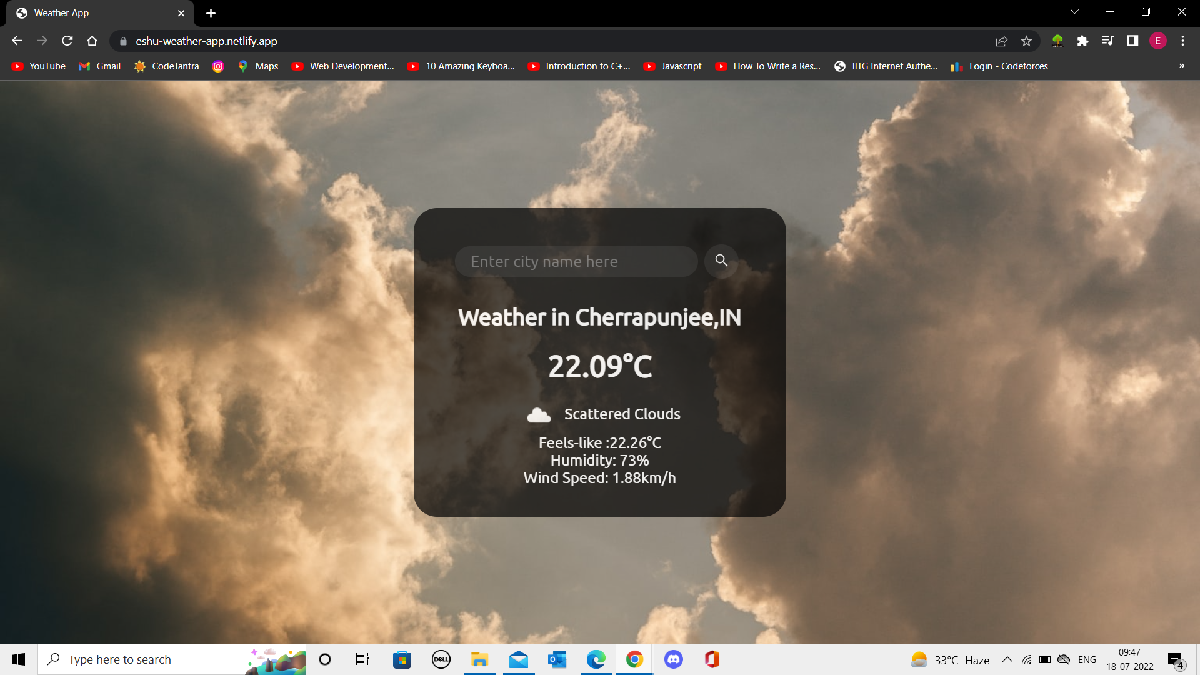Viewport: 1200px width, 675px height.
Task: Open Chrome's media controls icon
Action: pos(1107,41)
